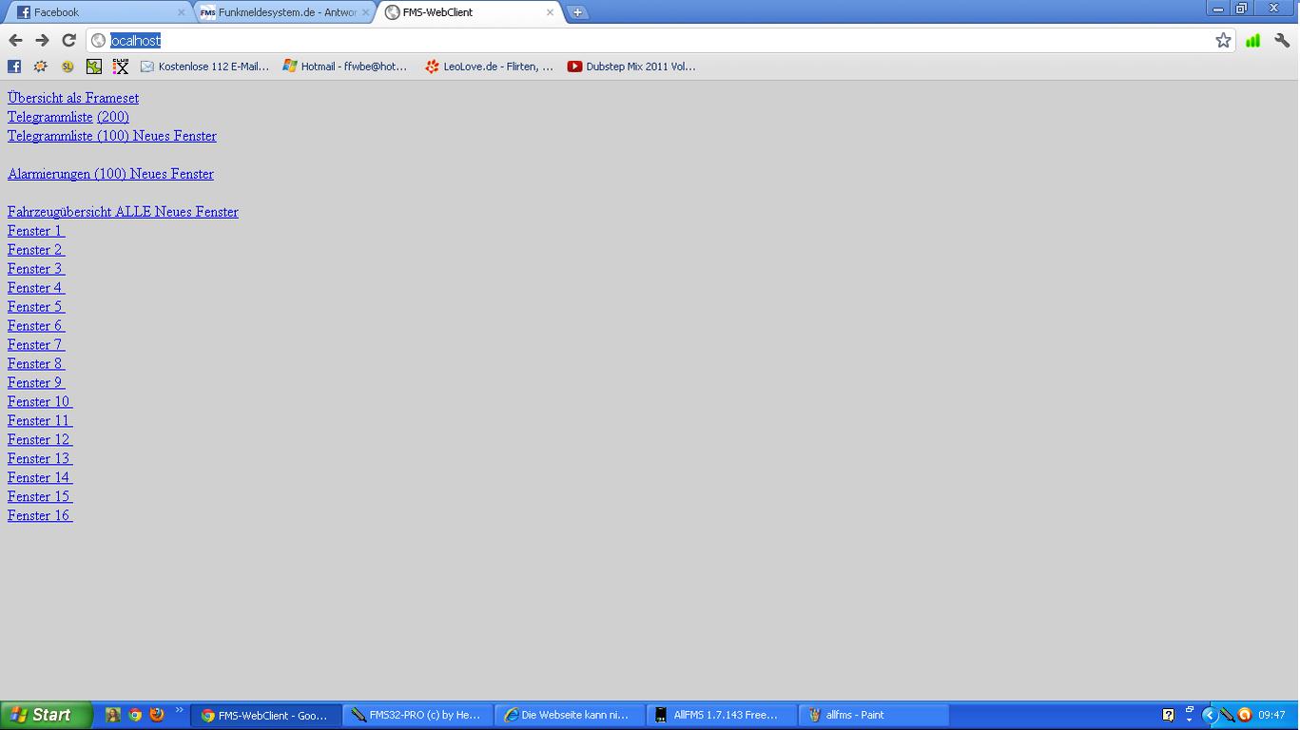Open the Windows Start button
The height and width of the screenshot is (730, 1300).
click(x=46, y=715)
